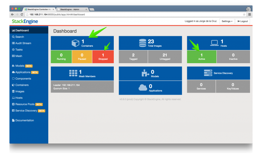
Task: Open the Untagged images tile
Action: tap(165, 57)
